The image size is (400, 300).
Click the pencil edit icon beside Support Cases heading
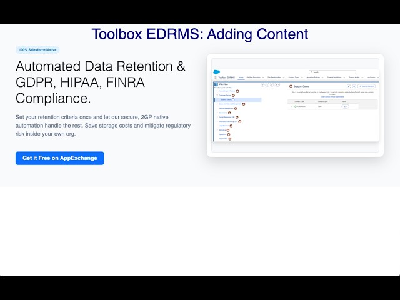point(349,86)
